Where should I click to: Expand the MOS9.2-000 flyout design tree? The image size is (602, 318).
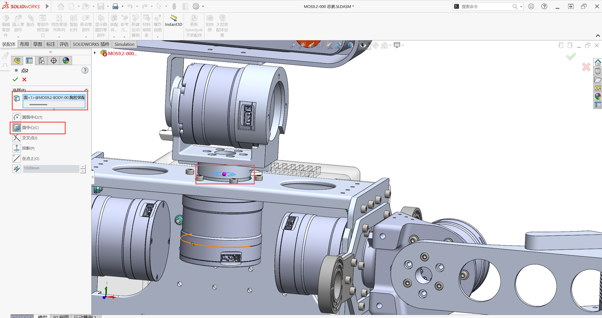(95, 53)
